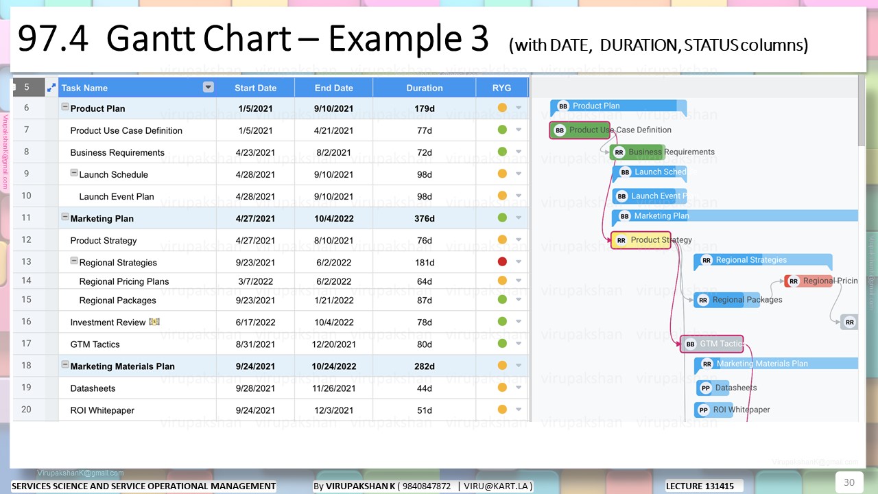This screenshot has width=878, height=494.
Task: Select row number 13
Action: [27, 262]
